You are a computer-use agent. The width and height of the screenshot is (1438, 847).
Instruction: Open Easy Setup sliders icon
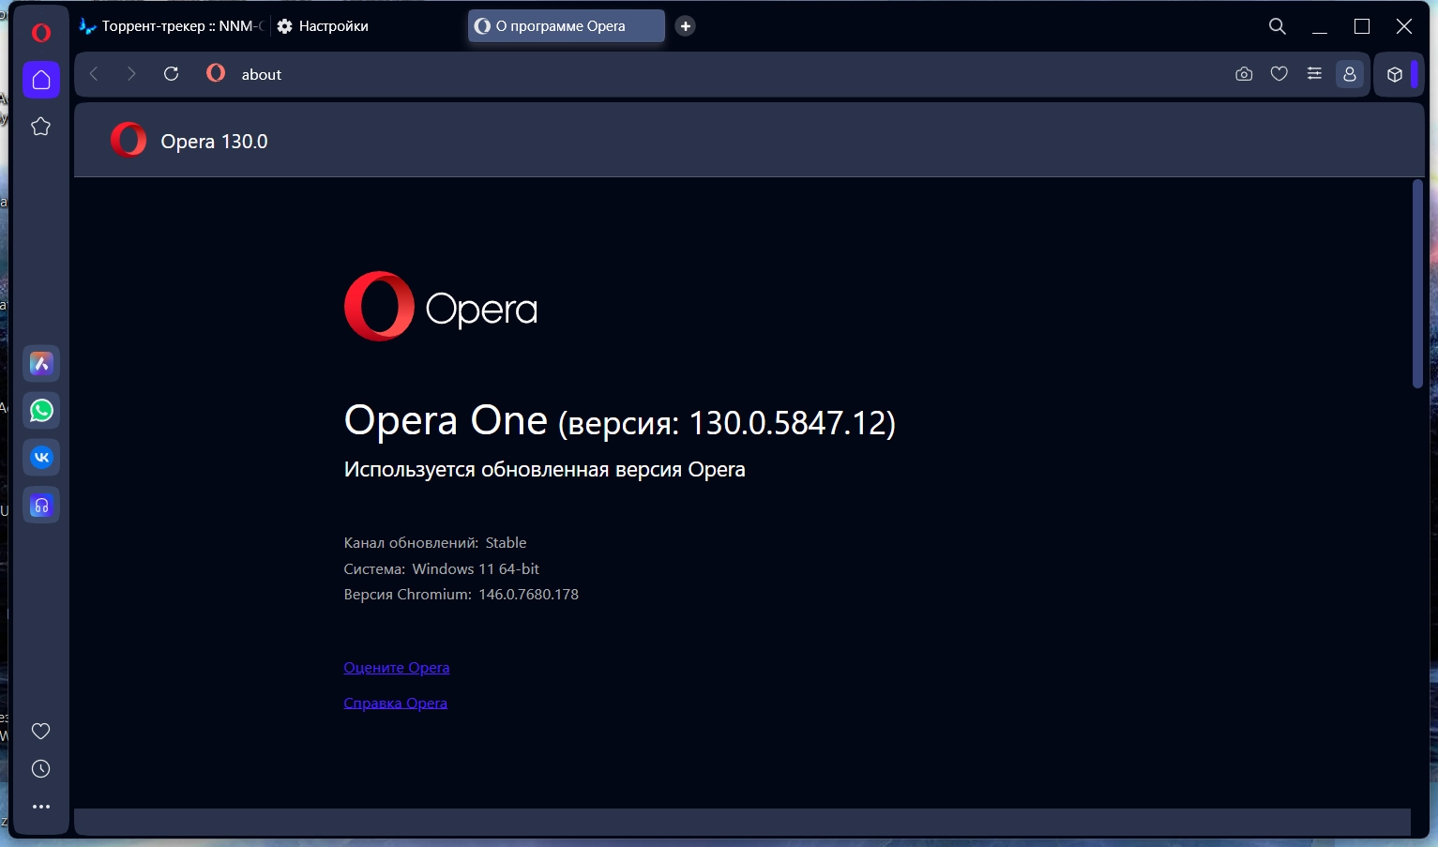coord(1314,74)
